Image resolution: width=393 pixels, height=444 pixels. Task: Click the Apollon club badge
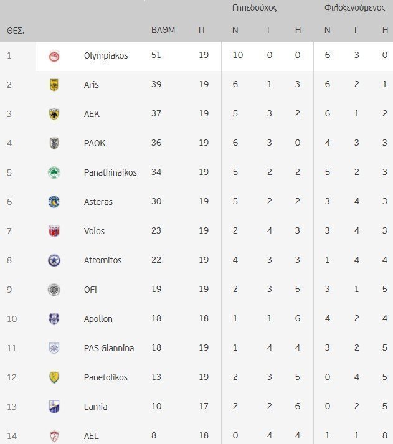(54, 319)
